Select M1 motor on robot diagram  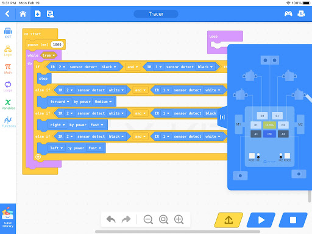tap(239, 124)
